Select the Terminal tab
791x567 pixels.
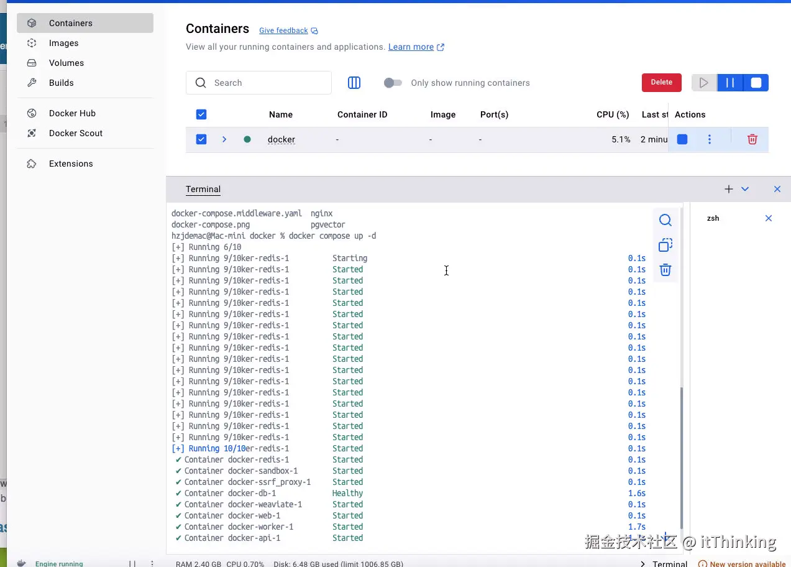203,189
